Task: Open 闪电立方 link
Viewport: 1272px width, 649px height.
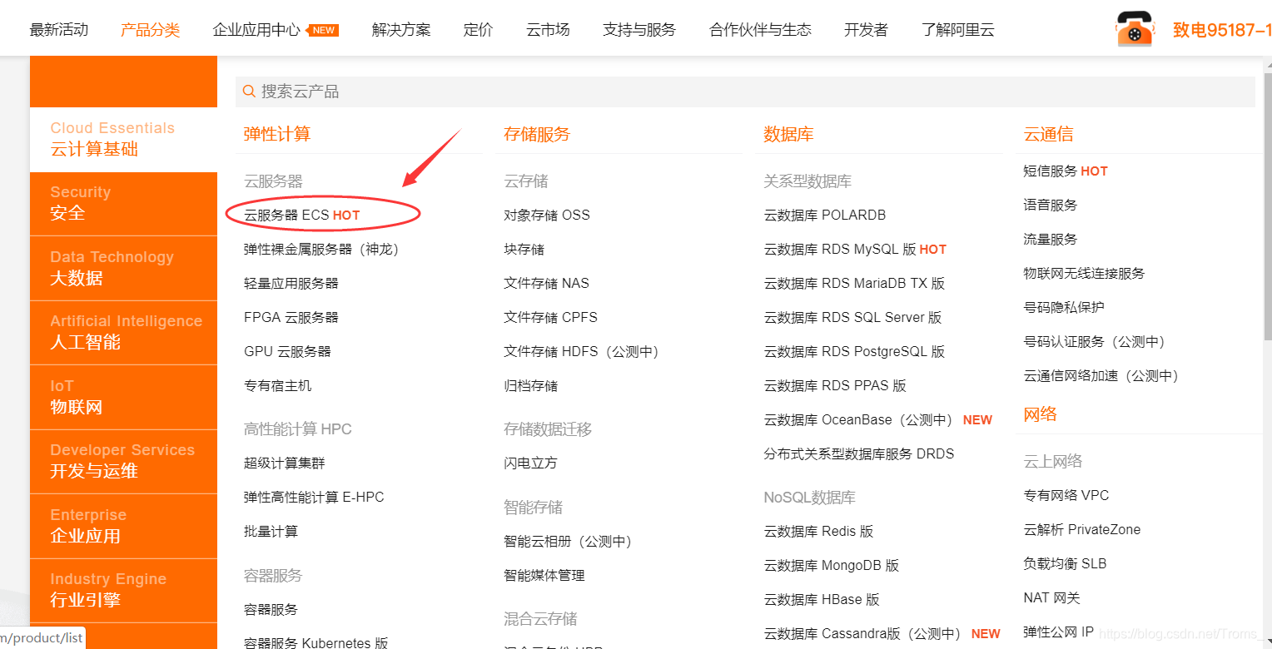Action: pyautogui.click(x=530, y=463)
